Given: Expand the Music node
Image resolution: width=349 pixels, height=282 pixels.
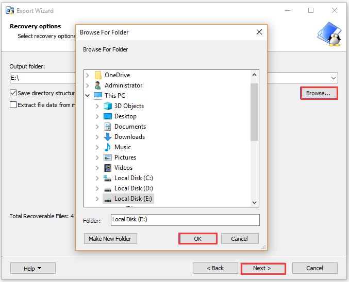Looking at the screenshot, I should pyautogui.click(x=97, y=147).
